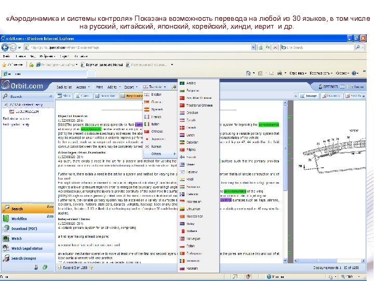The width and height of the screenshot is (374, 281).
Task: Click the Stop loading red X icon
Action: (275, 47)
